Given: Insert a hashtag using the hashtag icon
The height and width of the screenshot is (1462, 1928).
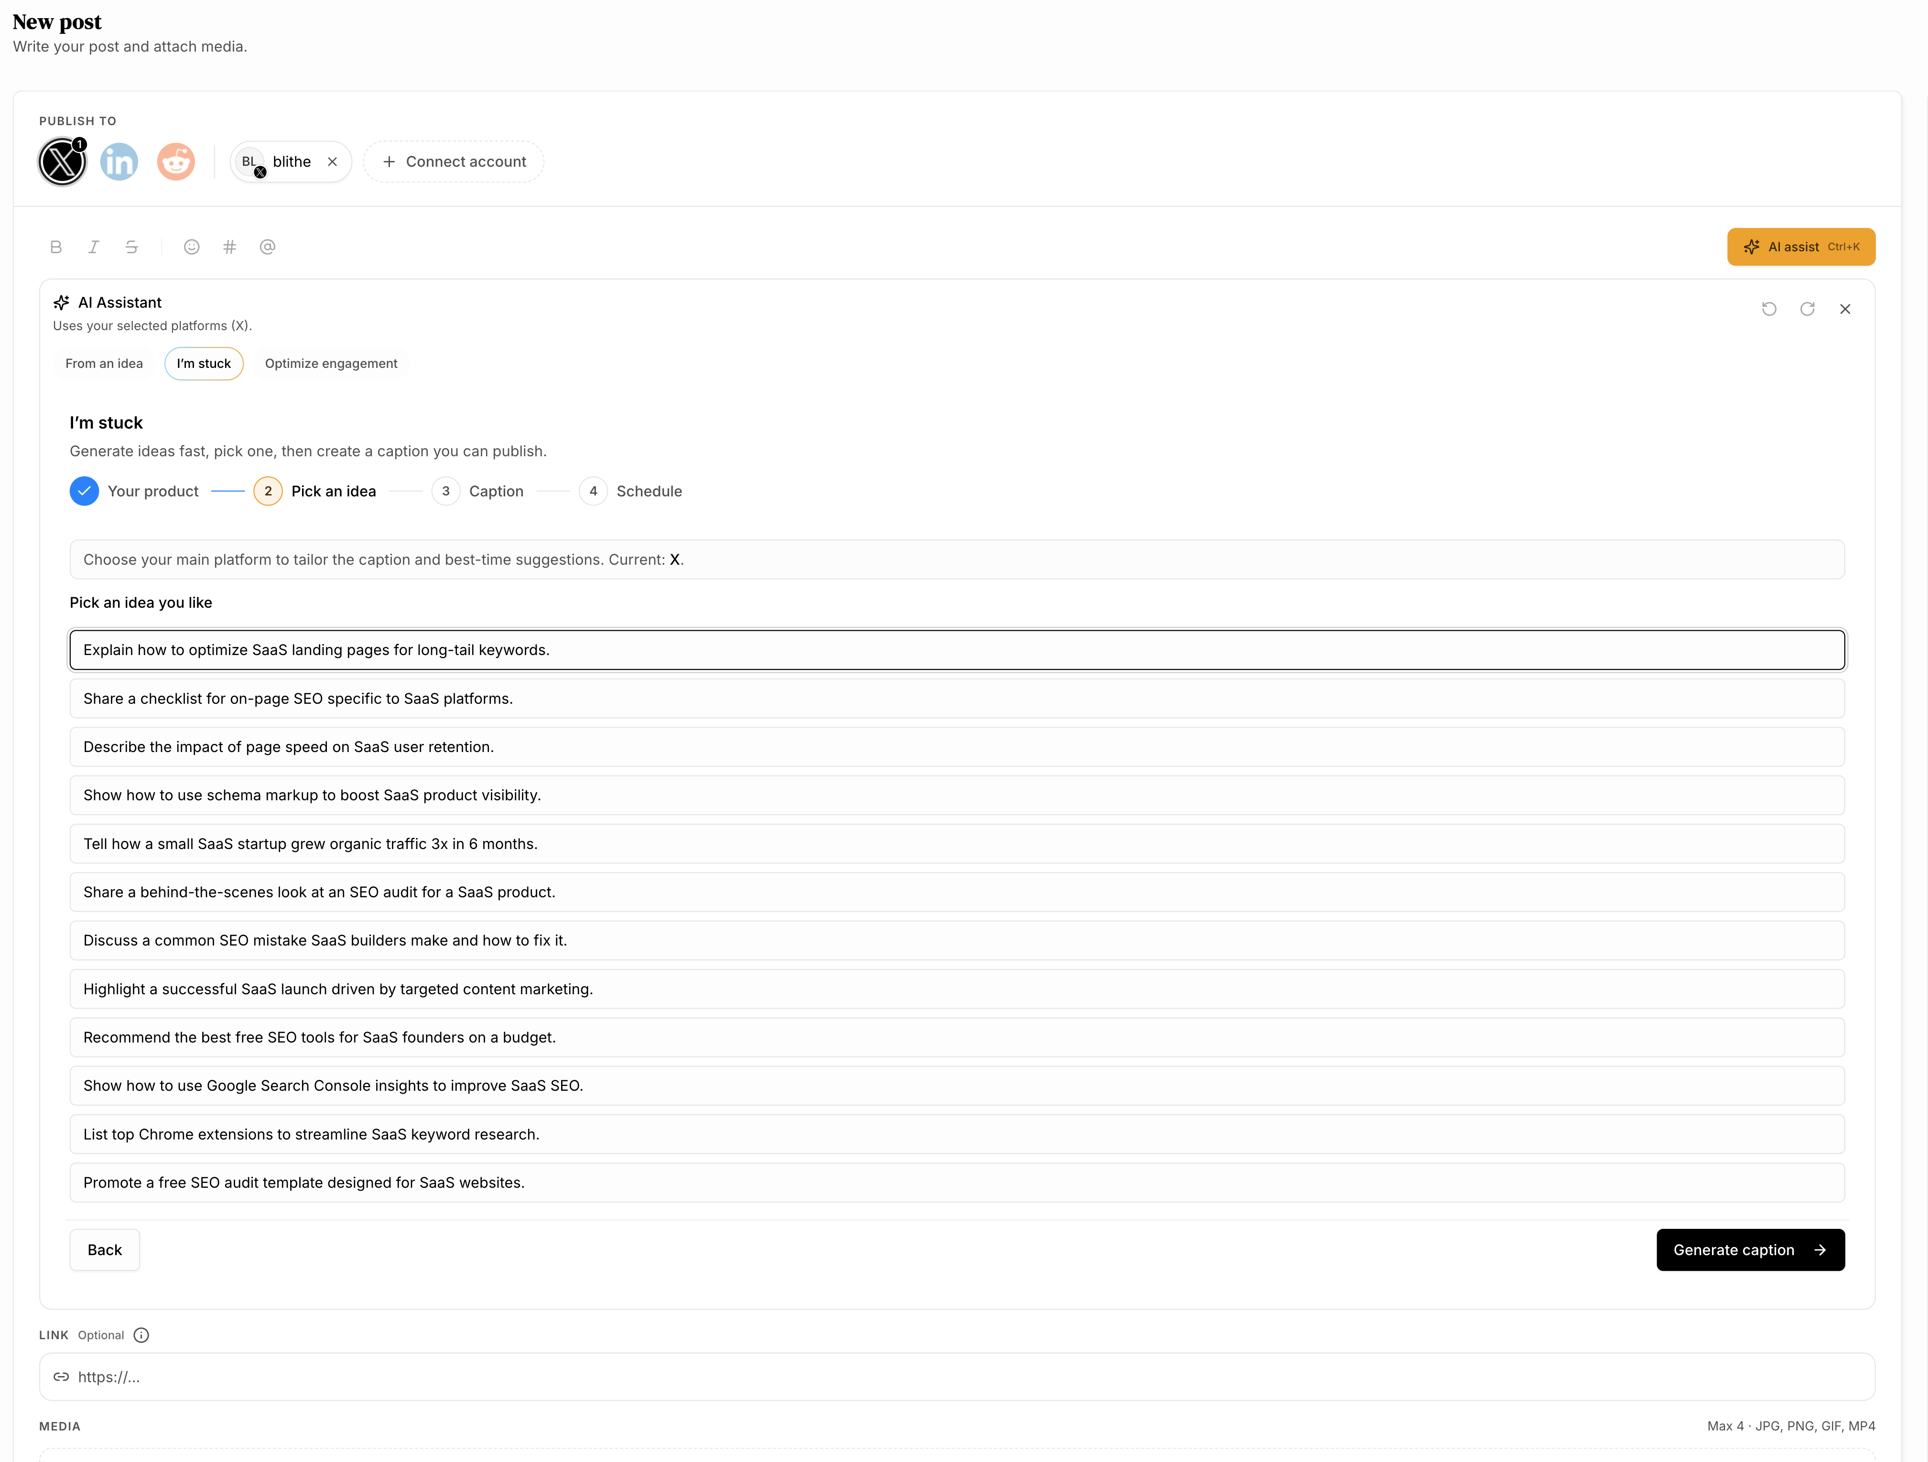Looking at the screenshot, I should click(229, 247).
